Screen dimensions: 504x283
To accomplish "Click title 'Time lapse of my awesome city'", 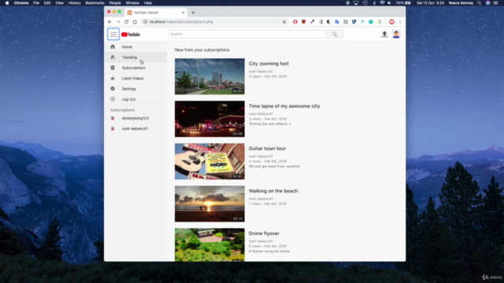I will [284, 106].
